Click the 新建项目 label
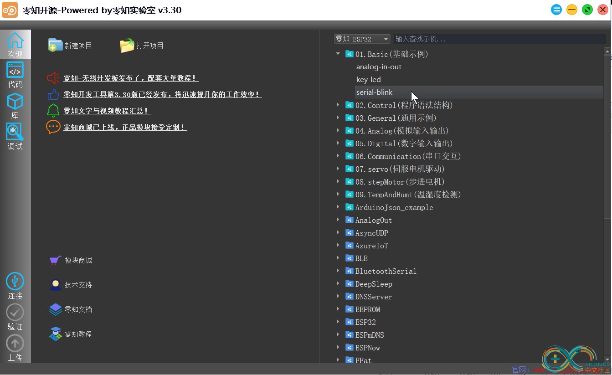The height and width of the screenshot is (375, 612). (x=78, y=46)
